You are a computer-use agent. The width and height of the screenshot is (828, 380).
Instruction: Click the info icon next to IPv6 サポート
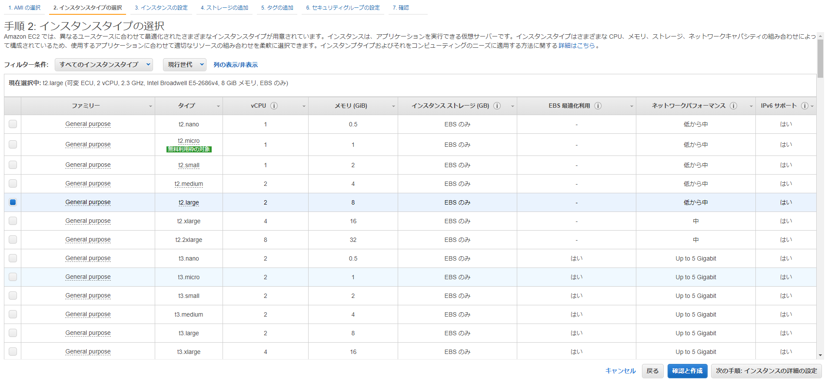click(x=805, y=106)
